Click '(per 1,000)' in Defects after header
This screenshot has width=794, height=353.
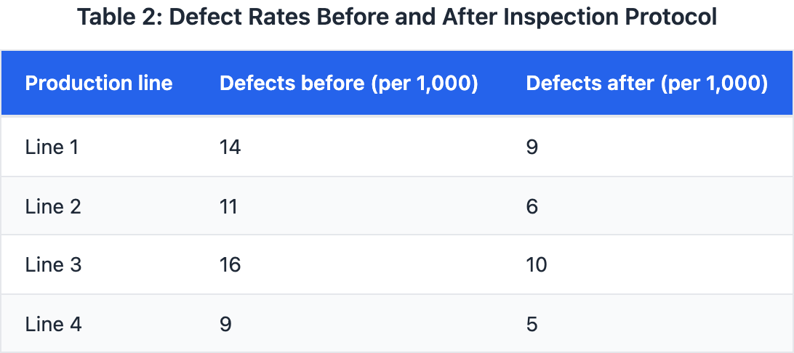[x=715, y=84]
